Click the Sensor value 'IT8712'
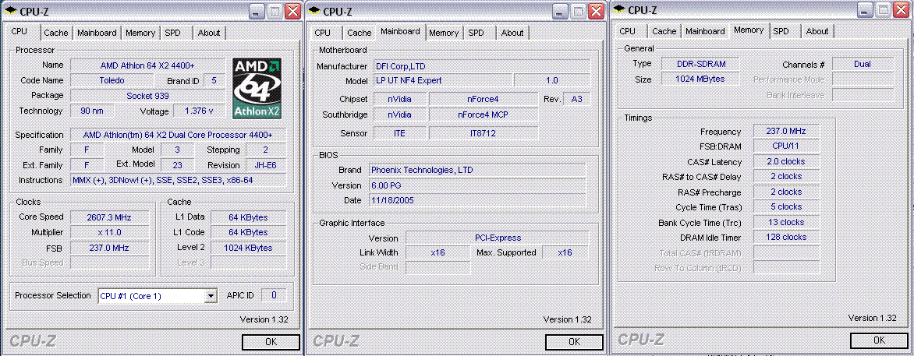Screen dimensions: 914x356 [484, 133]
